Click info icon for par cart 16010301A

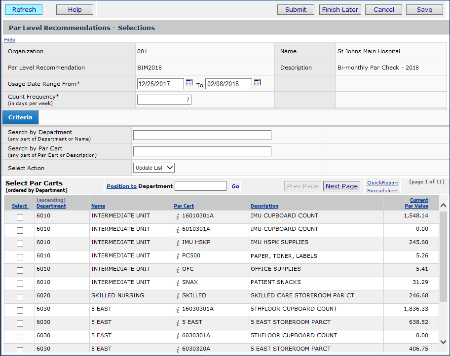pyautogui.click(x=178, y=216)
